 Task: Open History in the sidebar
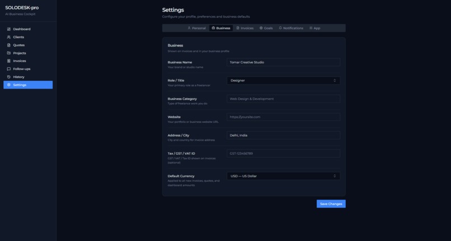[28, 77]
